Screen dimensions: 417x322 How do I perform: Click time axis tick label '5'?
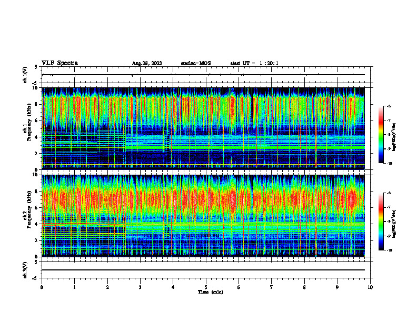tap(206, 287)
